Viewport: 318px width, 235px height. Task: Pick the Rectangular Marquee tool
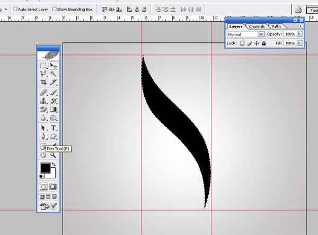(x=43, y=65)
